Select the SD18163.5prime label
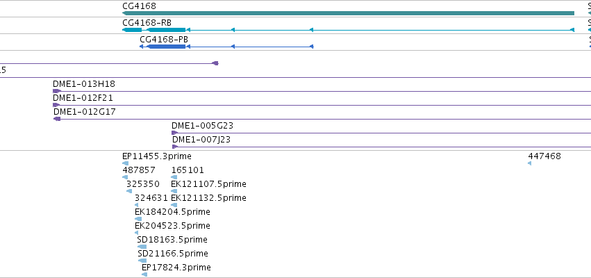Screen dimensions: 591x278 click(172, 240)
